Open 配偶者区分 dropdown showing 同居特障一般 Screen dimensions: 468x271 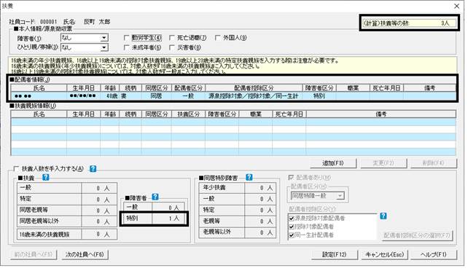(318, 196)
